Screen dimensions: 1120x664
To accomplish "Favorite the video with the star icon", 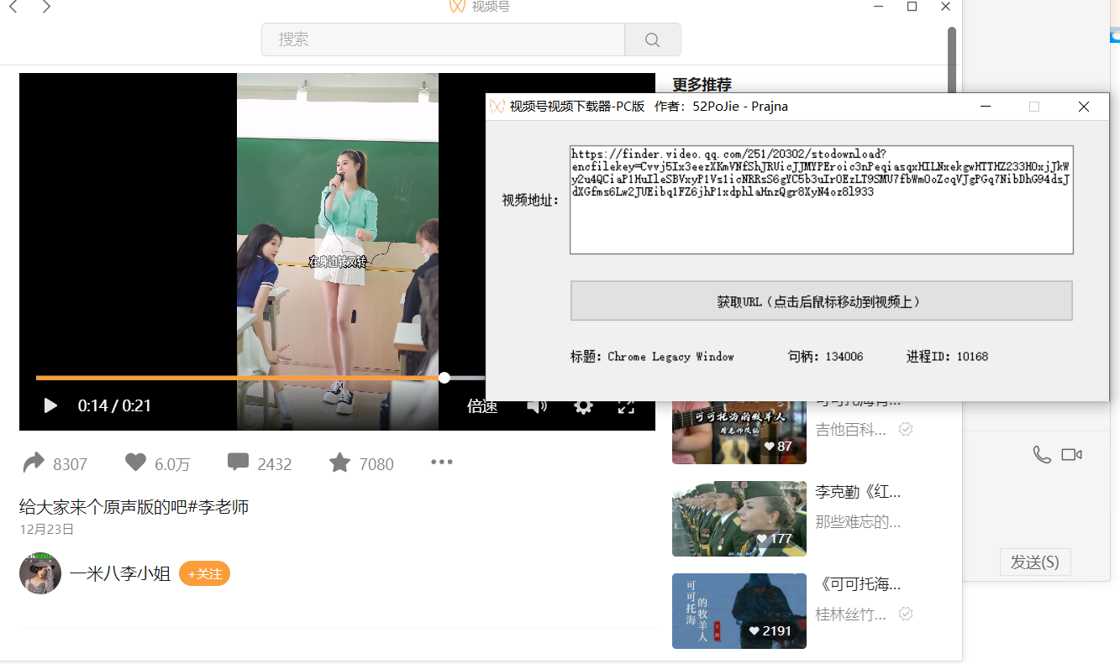I will click(339, 463).
